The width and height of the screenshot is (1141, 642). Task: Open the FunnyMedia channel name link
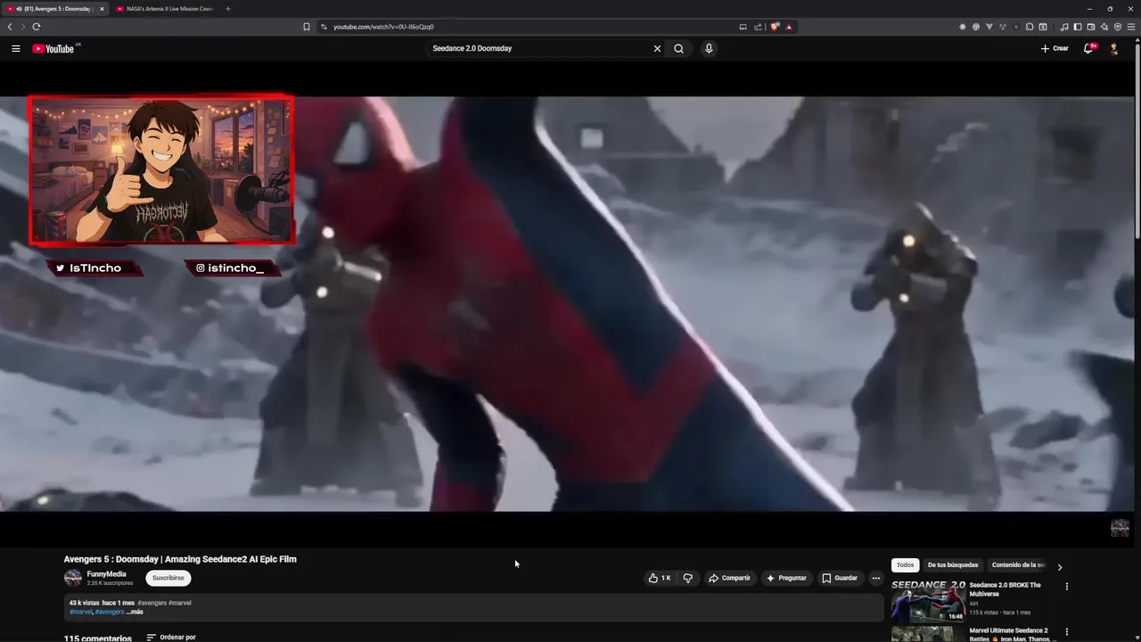click(106, 574)
